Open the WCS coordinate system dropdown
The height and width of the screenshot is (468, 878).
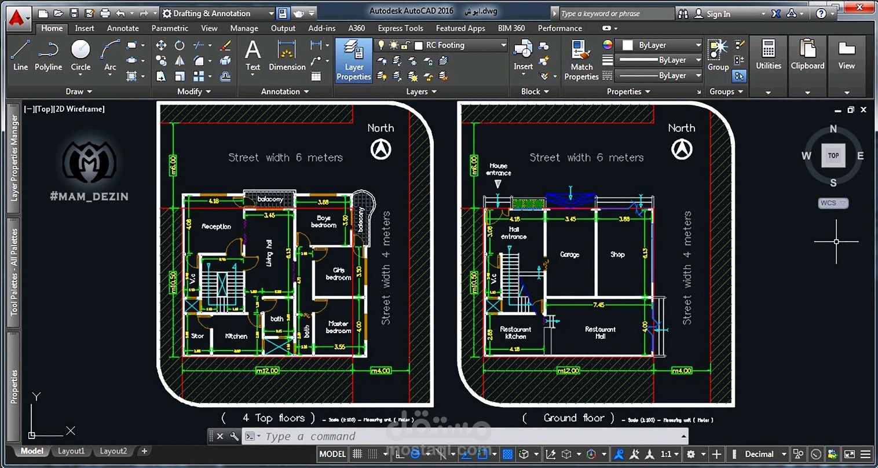coord(833,203)
